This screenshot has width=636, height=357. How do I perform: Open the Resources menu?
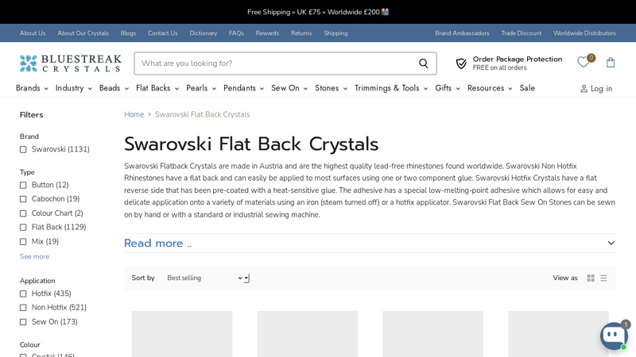[490, 88]
